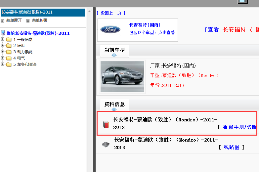Click 当前:长安福特-蒙迪欧(致胜)-2011 root node

[38, 33]
